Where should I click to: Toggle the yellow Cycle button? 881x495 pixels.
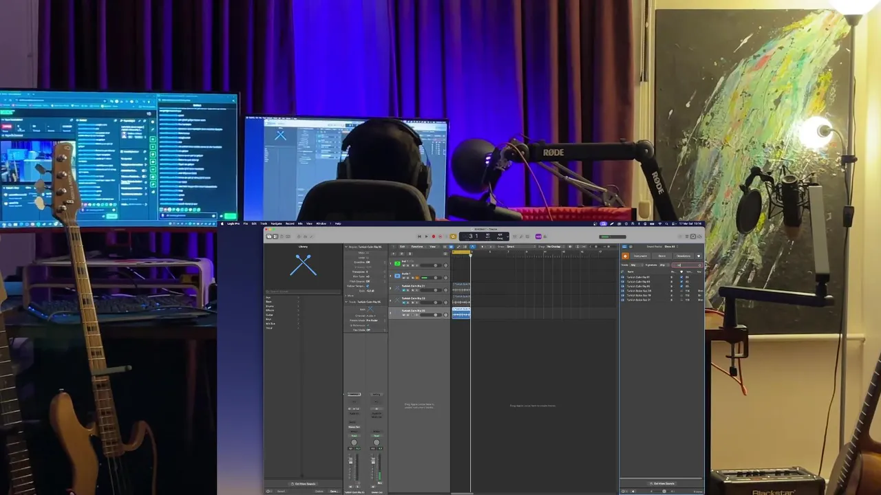[453, 236]
